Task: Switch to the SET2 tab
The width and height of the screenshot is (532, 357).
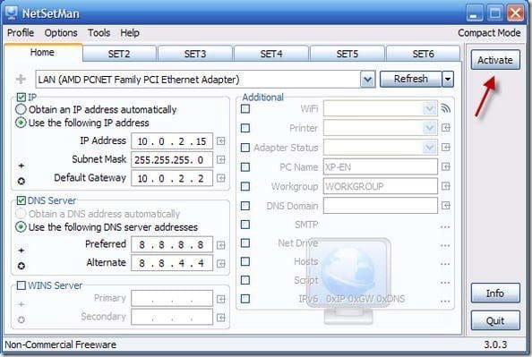Action: coord(119,54)
